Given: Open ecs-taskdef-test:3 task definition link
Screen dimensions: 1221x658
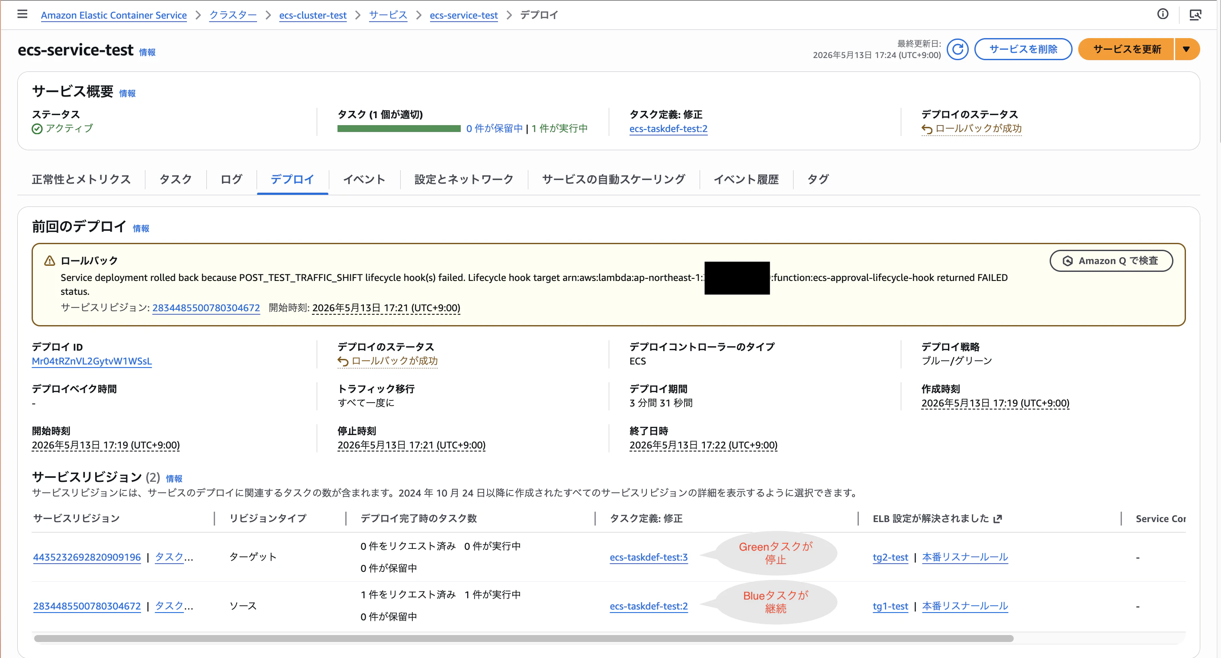Looking at the screenshot, I should (649, 557).
